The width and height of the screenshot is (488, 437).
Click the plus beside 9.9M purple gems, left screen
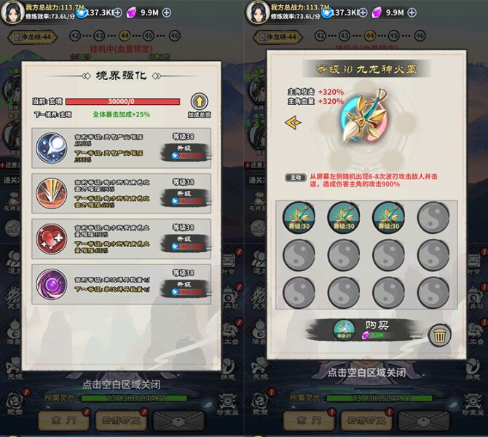point(167,13)
